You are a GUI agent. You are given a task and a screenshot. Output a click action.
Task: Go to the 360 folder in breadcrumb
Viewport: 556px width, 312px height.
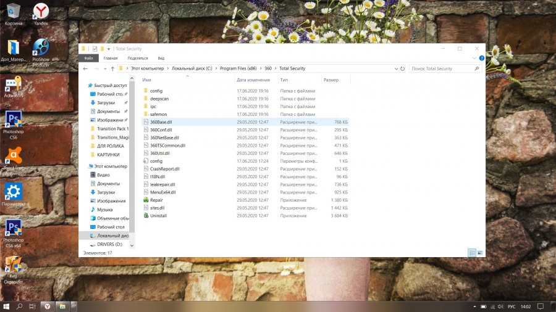[x=268, y=68]
